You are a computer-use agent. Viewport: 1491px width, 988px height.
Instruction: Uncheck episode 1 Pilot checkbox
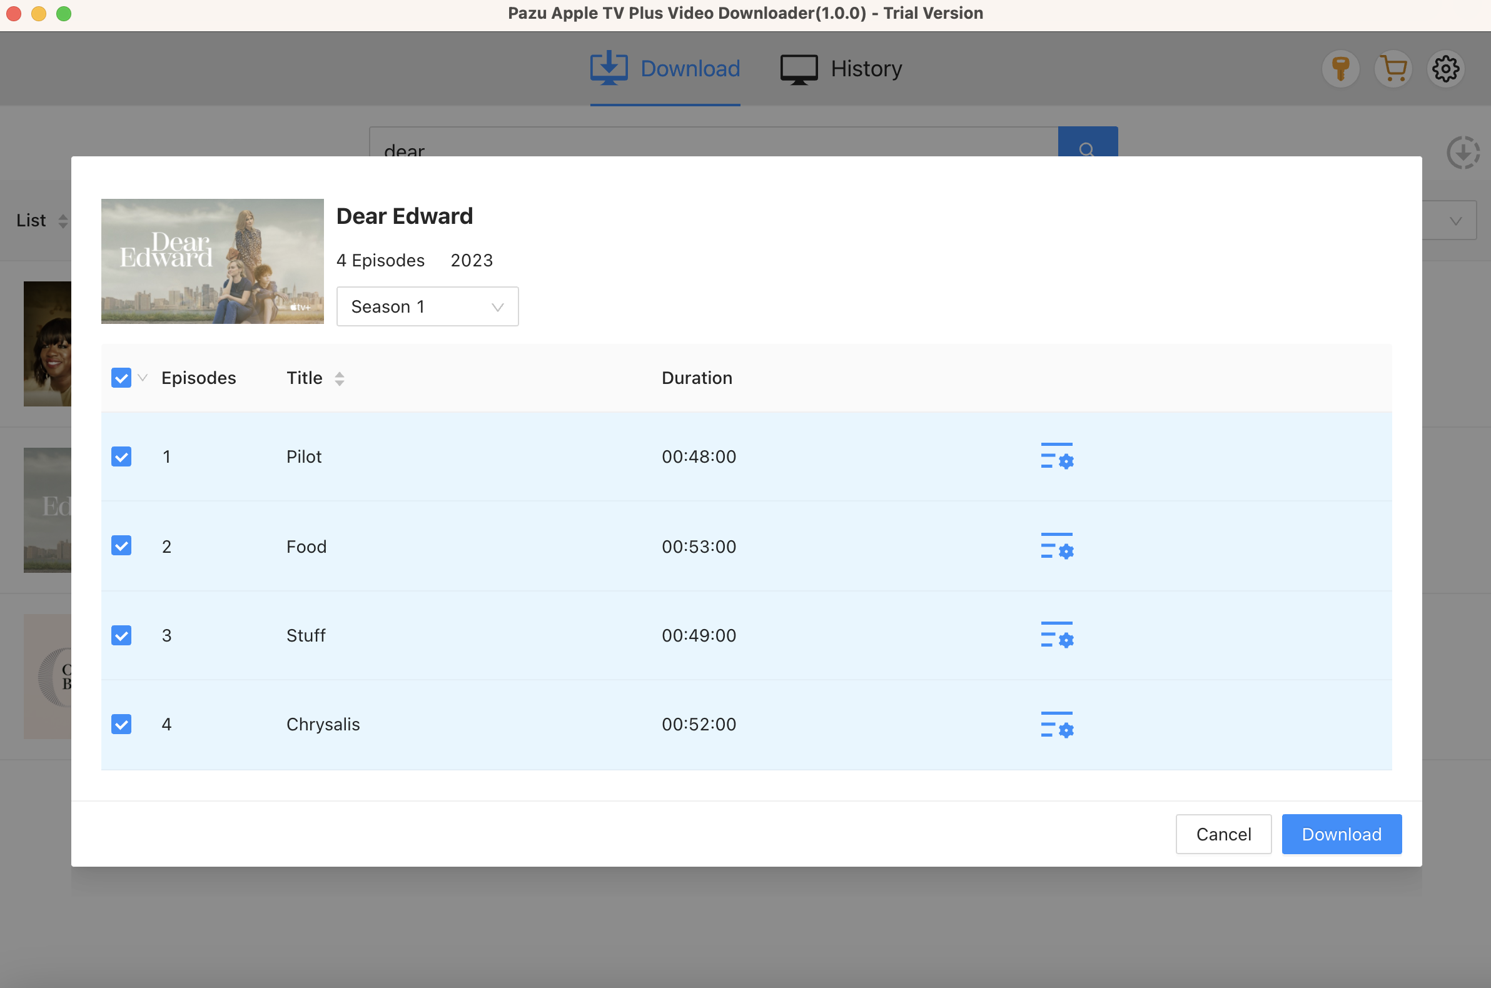point(121,456)
